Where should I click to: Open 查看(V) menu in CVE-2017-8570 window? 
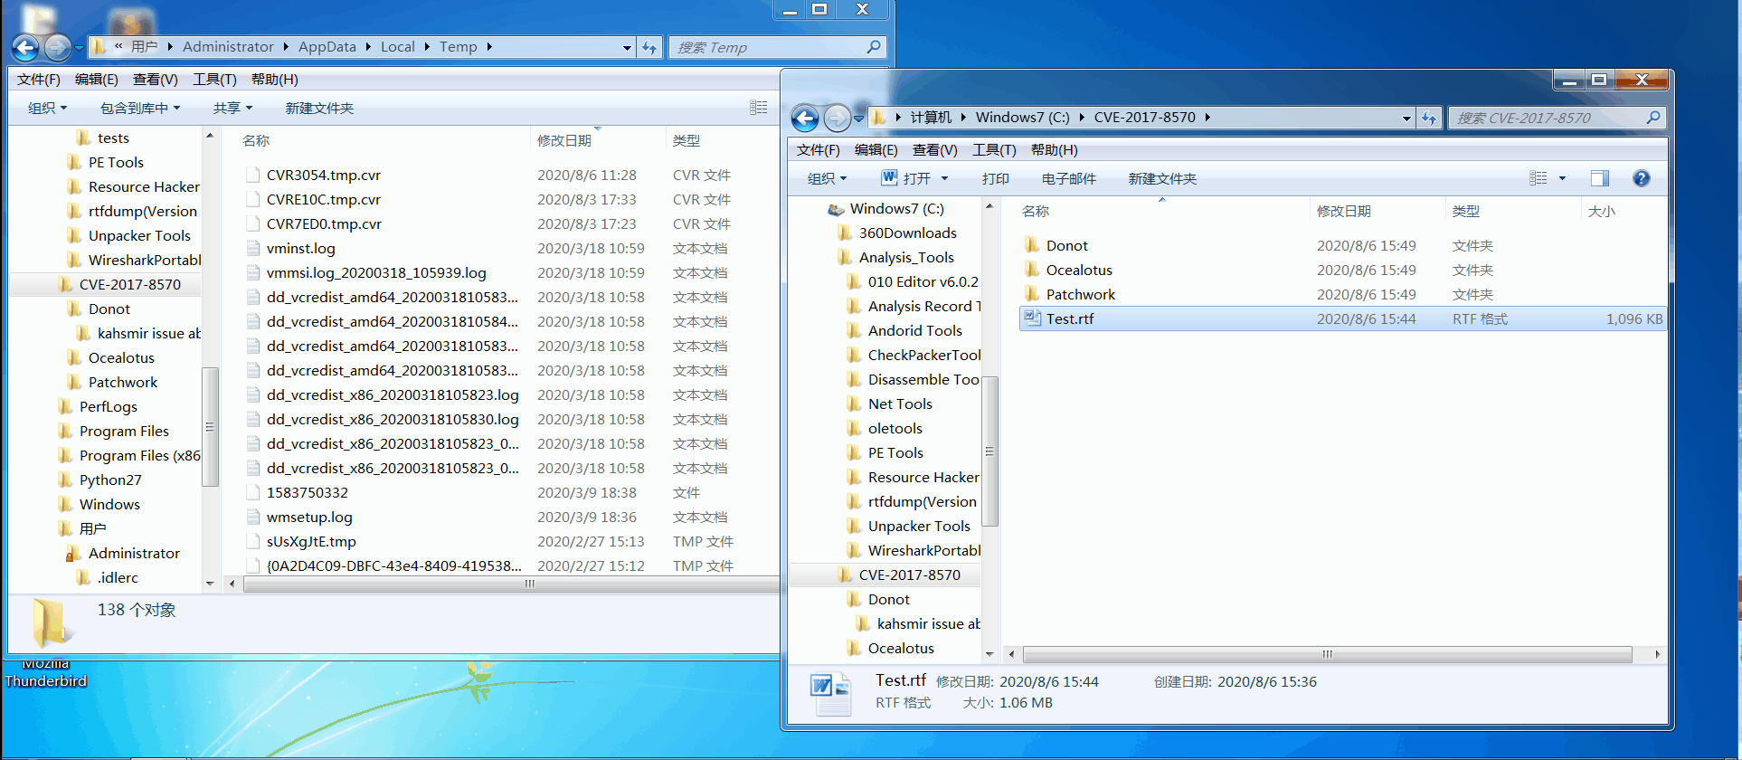[935, 149]
